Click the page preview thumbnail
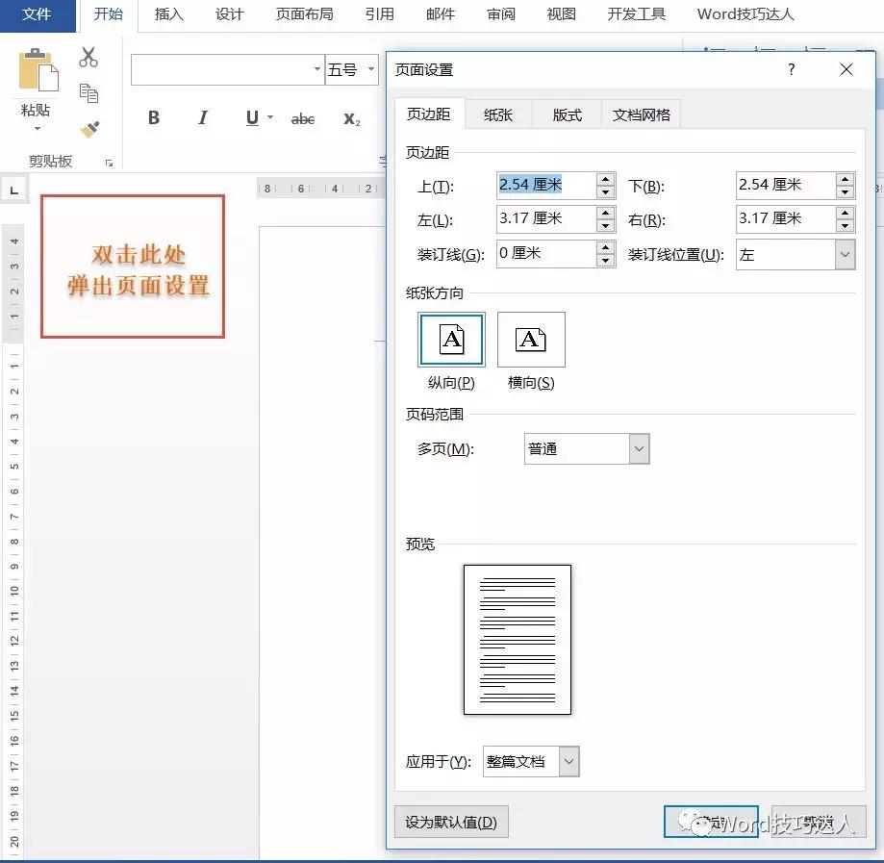The width and height of the screenshot is (884, 863). (518, 640)
